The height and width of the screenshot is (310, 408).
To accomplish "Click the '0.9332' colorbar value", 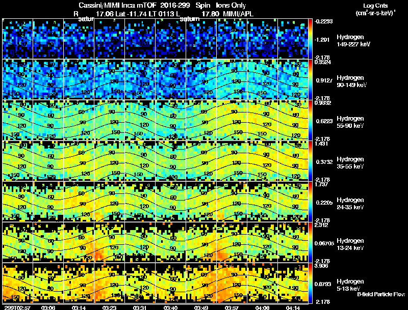I will [x=323, y=103].
